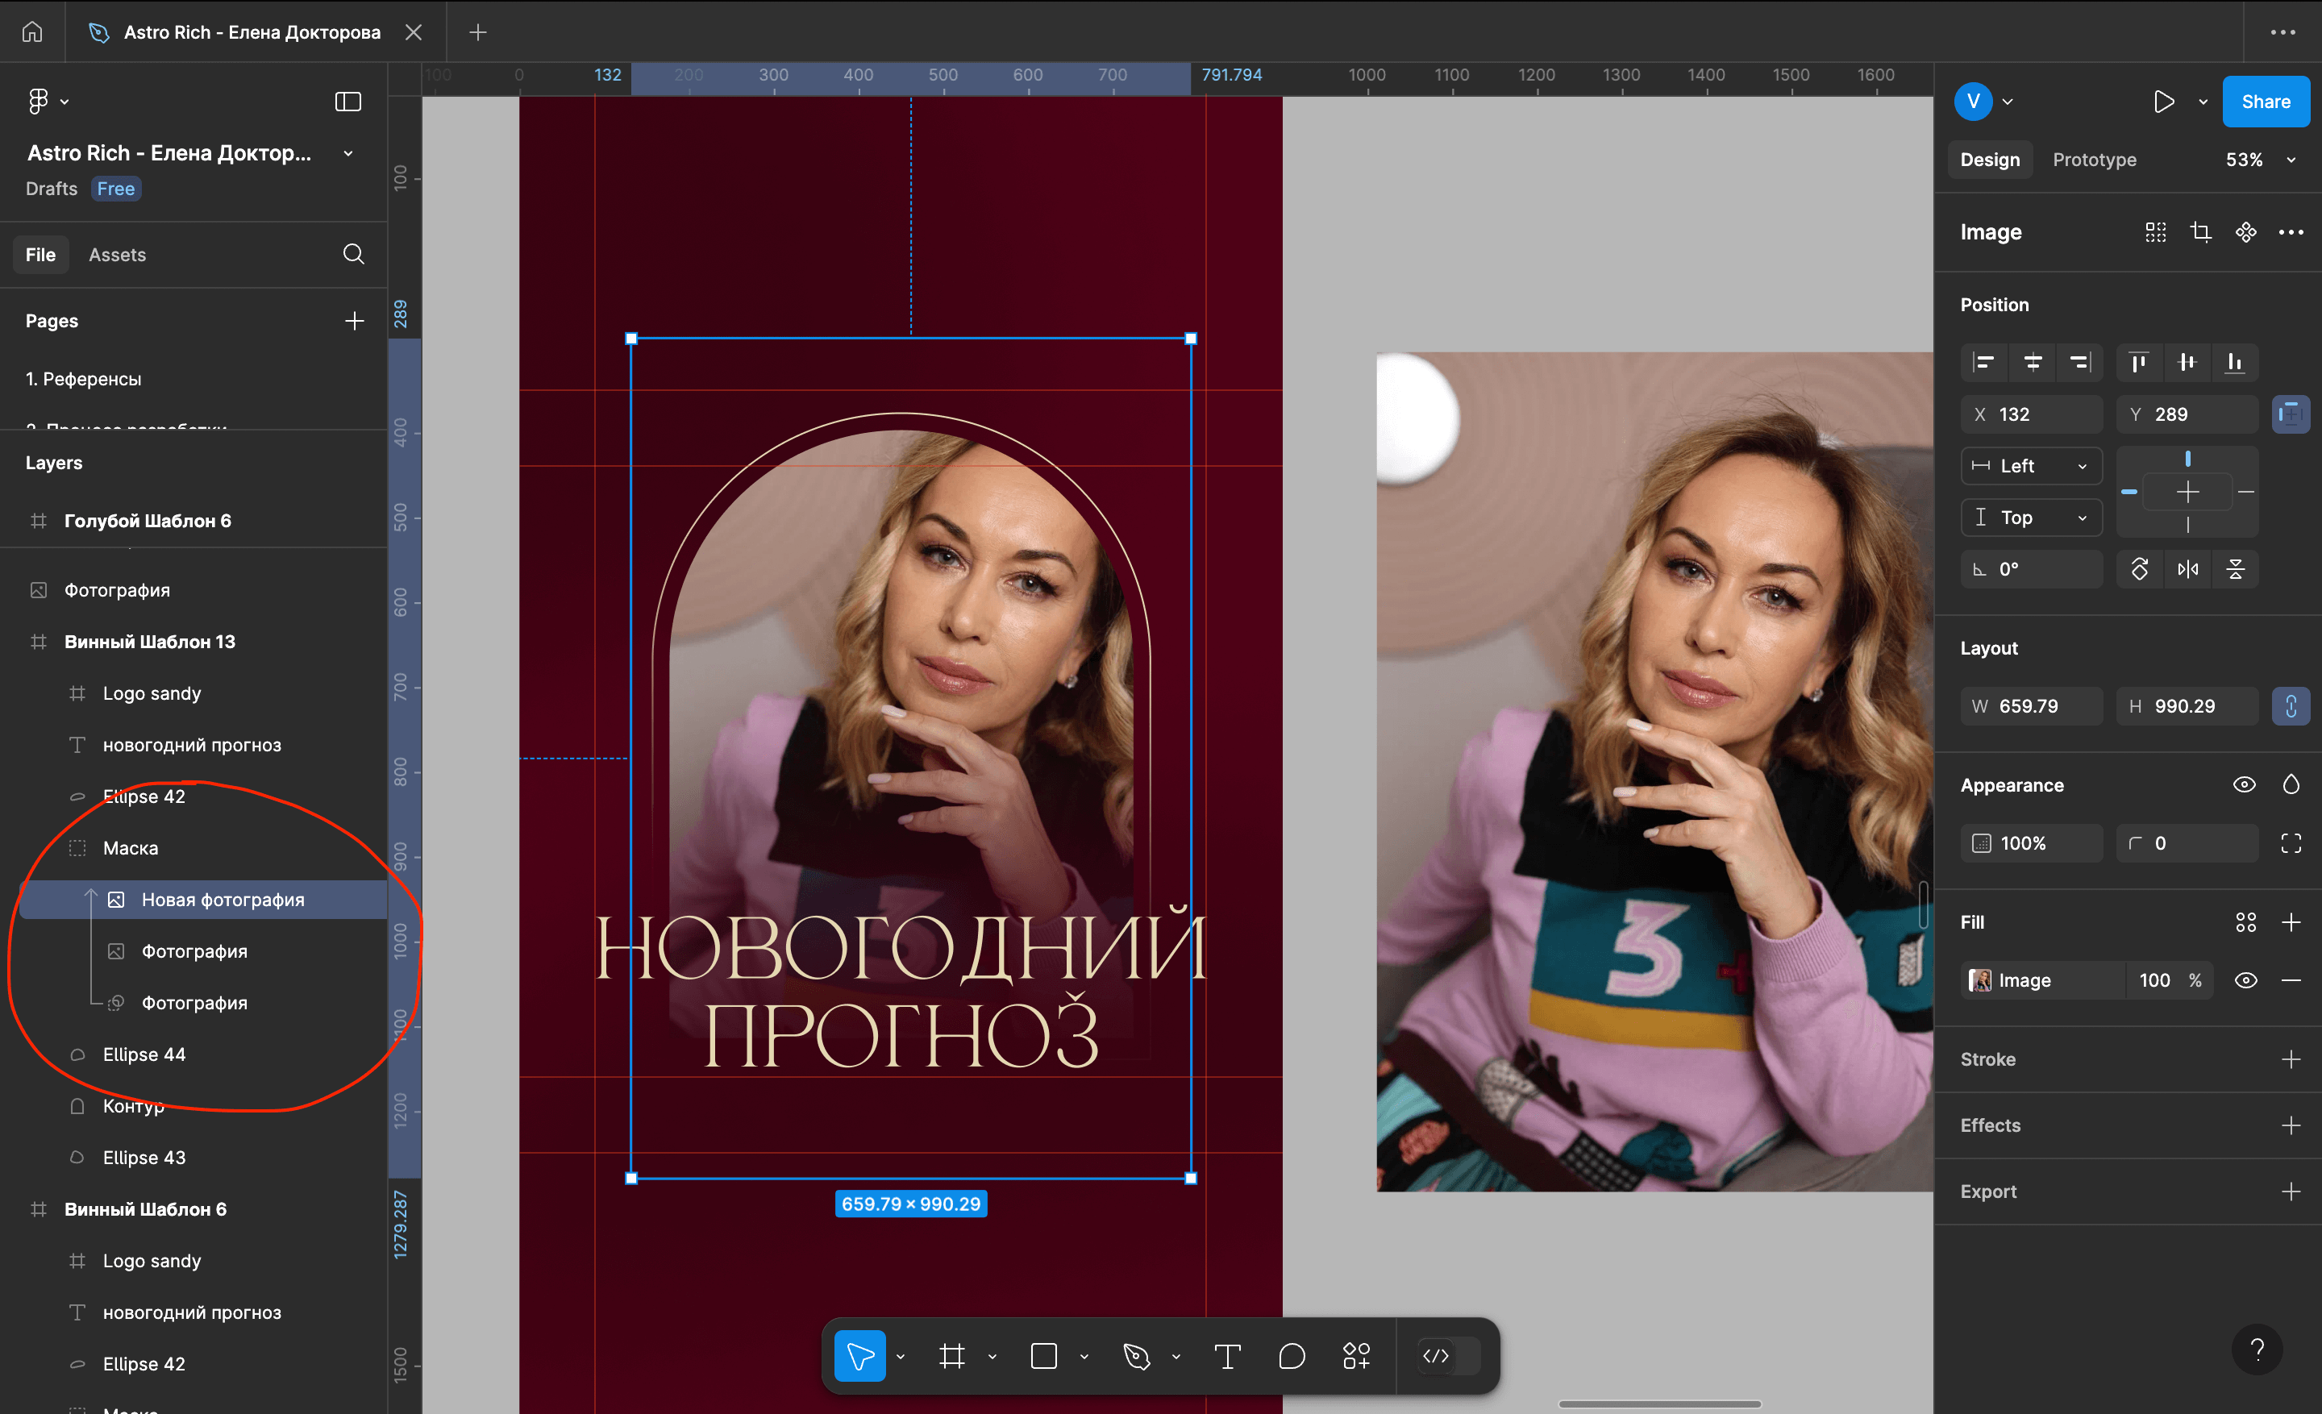The width and height of the screenshot is (2322, 1414).
Task: Toggle constrain proportions lock for size
Action: click(x=2290, y=705)
